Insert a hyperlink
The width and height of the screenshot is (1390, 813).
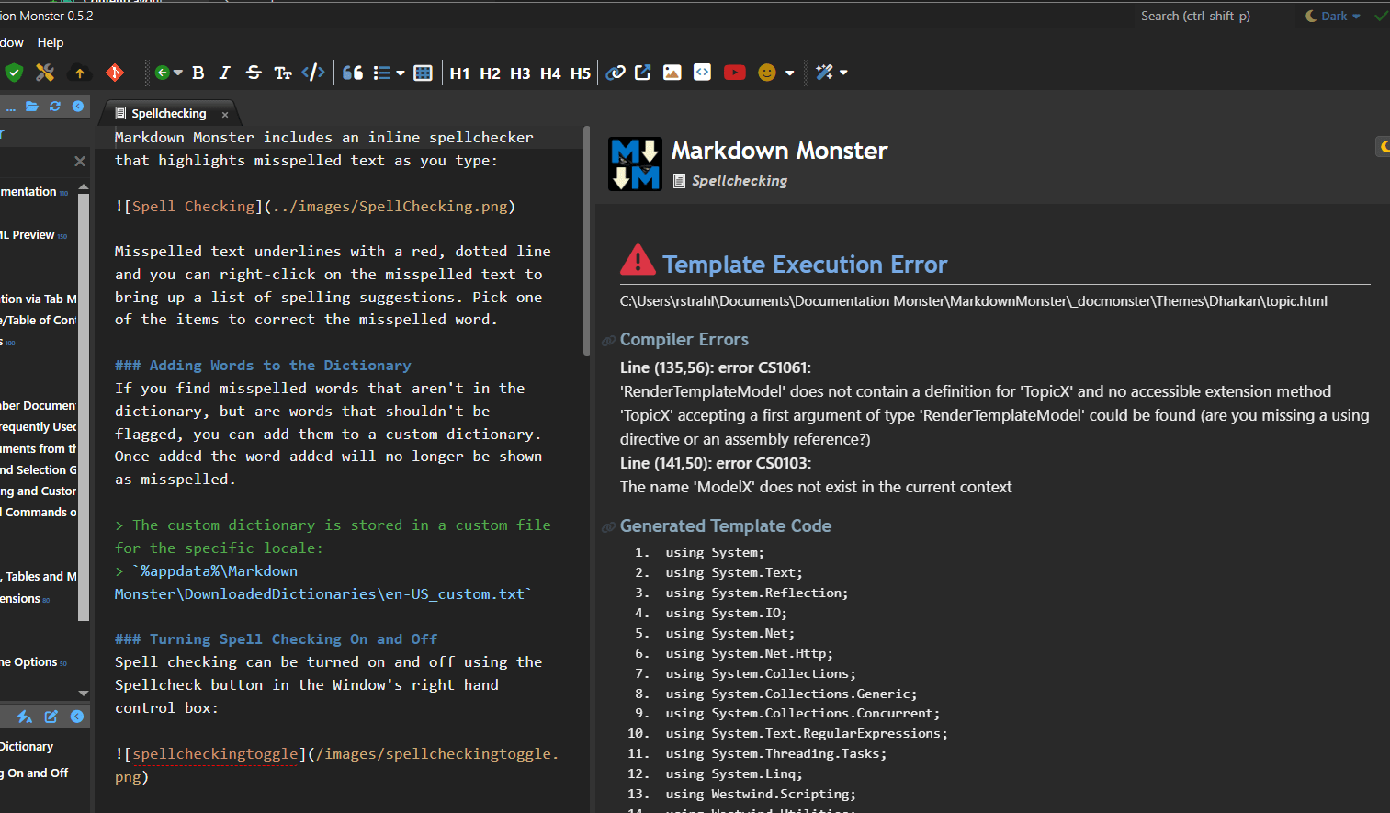(x=615, y=73)
